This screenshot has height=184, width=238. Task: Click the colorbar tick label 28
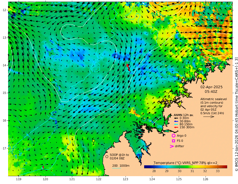[x=154, y=171]
